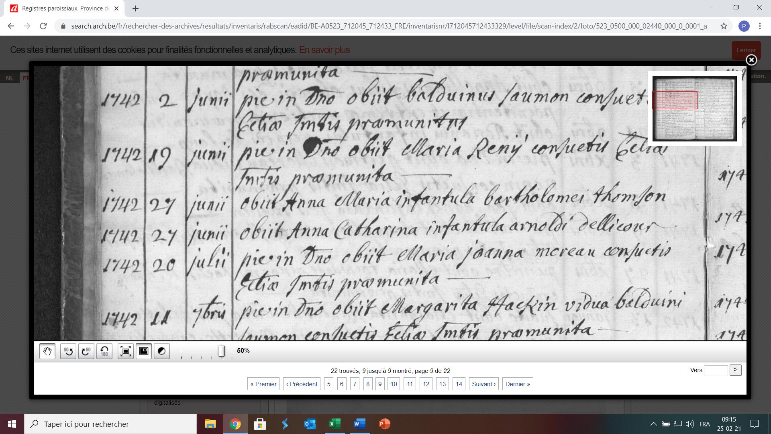Viewport: 771px width, 434px height.
Task: Select the hand pan tool
Action: pos(47,351)
